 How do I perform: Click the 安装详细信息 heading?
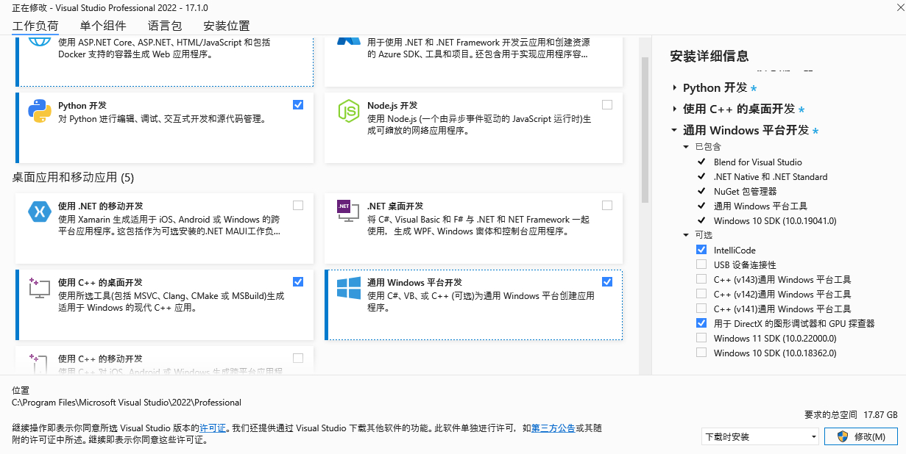click(x=709, y=56)
